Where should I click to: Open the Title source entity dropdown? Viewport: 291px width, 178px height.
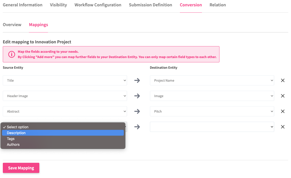65,80
